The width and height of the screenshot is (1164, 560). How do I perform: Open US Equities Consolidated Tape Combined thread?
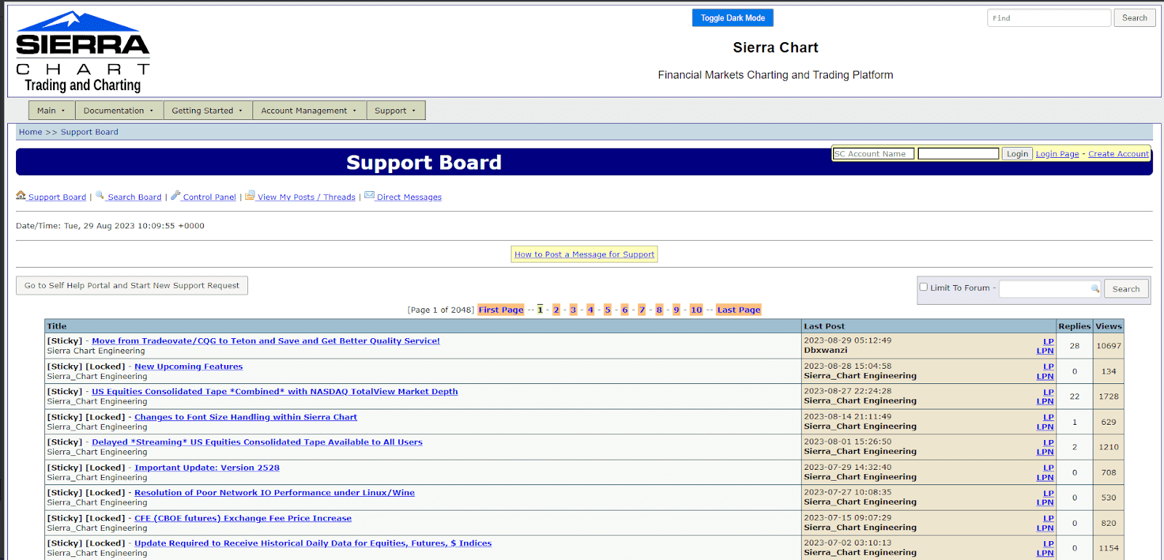[275, 391]
